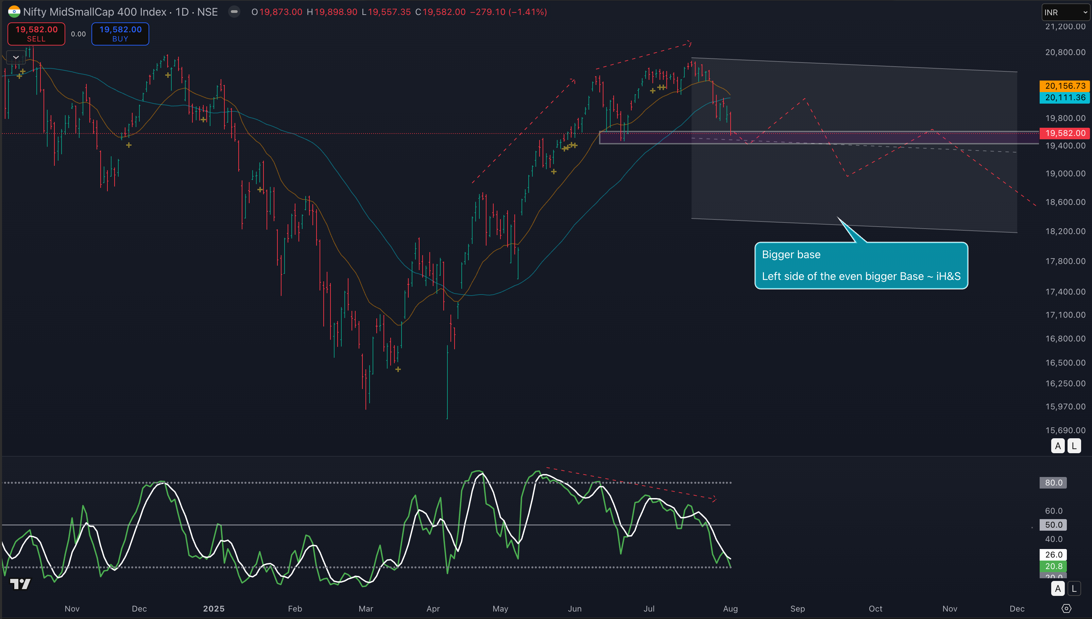Click the India flag symbol icon
The width and height of the screenshot is (1092, 619).
[x=14, y=12]
